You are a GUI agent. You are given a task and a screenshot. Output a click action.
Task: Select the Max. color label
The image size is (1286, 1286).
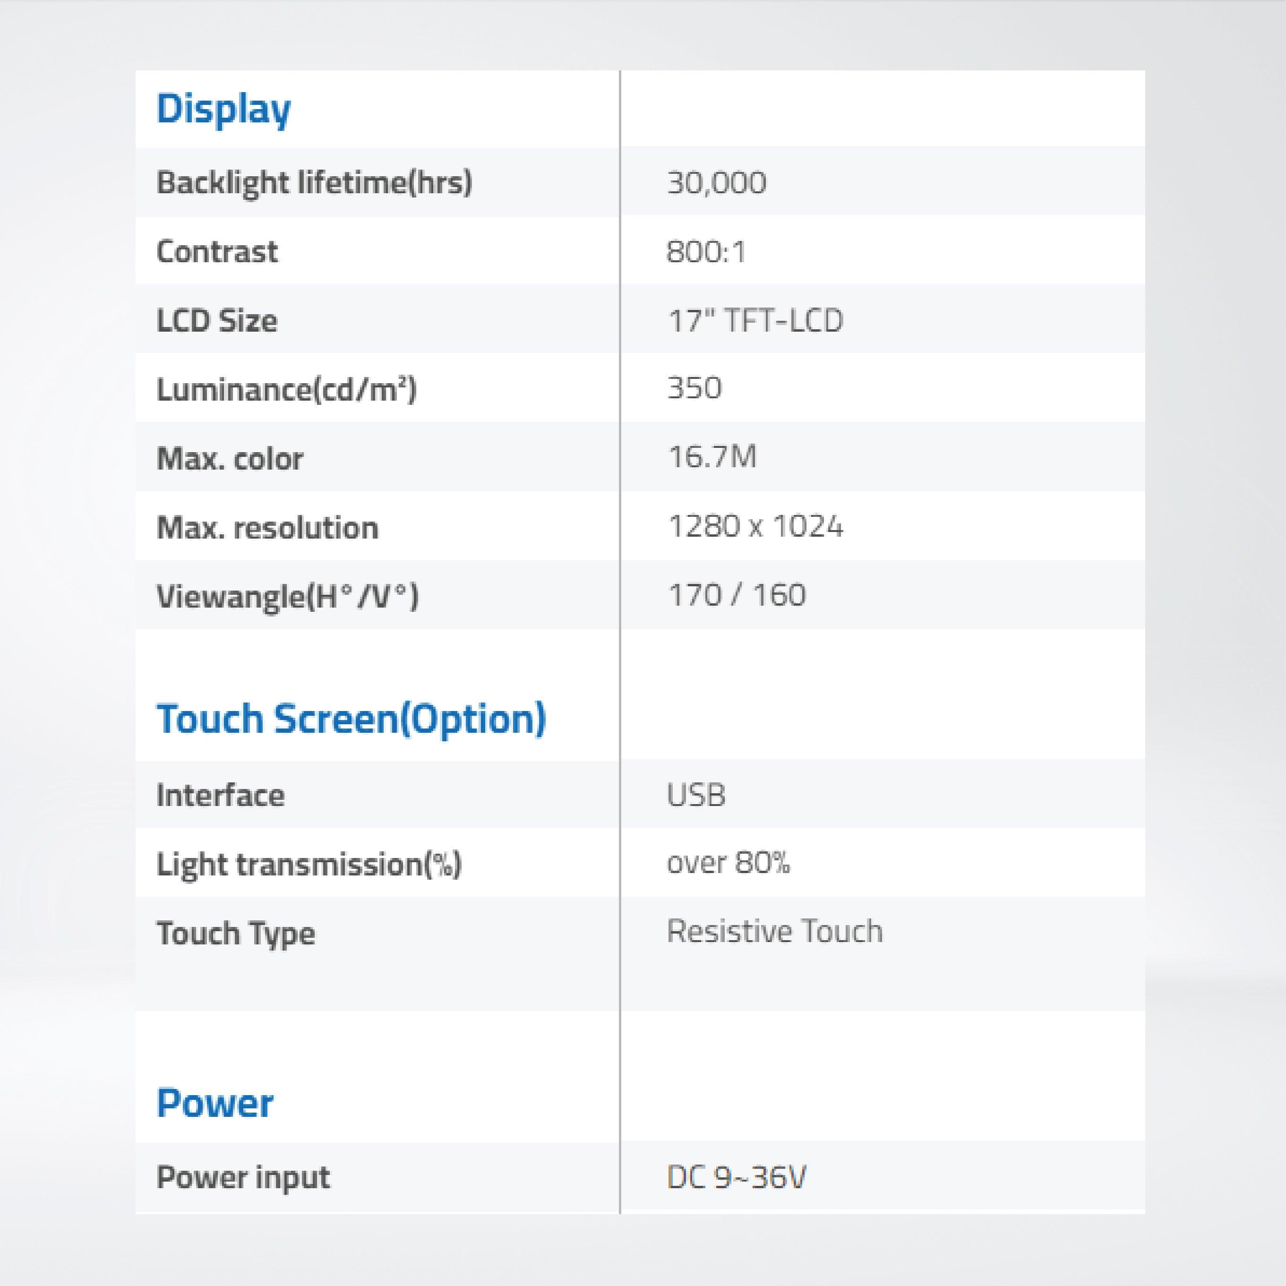tap(230, 459)
